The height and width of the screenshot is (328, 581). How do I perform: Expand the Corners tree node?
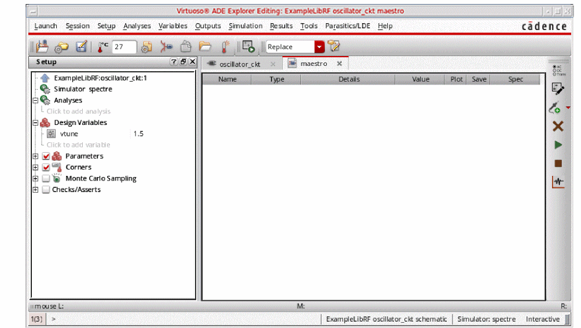coord(35,167)
